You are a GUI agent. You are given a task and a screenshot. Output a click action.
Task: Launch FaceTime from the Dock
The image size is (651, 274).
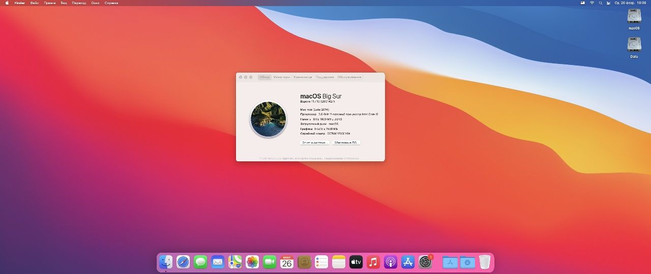pyautogui.click(x=270, y=262)
